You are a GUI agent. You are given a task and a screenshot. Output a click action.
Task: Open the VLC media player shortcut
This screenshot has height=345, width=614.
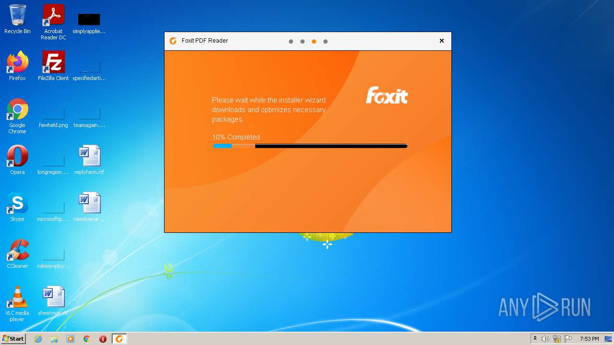coord(17,304)
